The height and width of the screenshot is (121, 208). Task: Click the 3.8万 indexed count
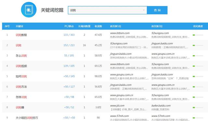click(x=98, y=107)
